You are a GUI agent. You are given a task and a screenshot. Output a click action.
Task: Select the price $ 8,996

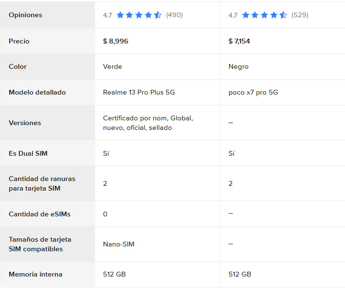click(115, 41)
